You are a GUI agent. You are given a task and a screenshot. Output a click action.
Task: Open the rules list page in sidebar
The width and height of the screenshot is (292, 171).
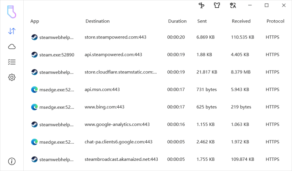pos(12,62)
